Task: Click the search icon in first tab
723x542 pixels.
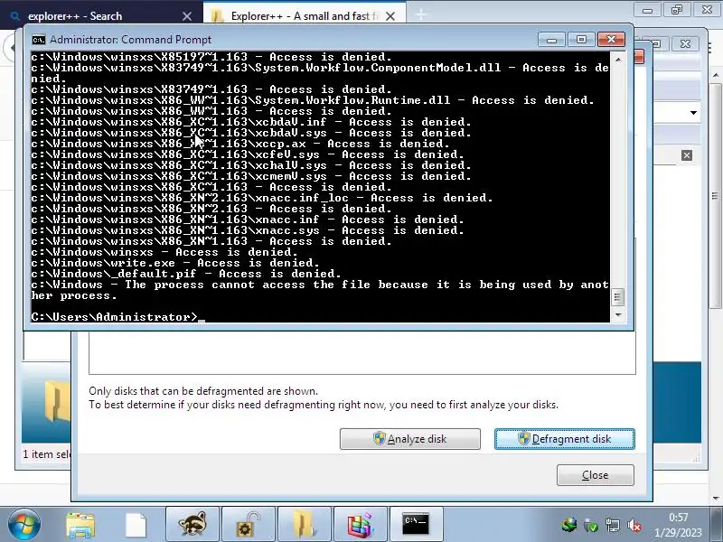Action: [x=15, y=16]
